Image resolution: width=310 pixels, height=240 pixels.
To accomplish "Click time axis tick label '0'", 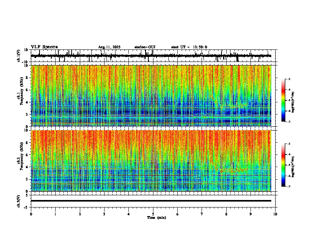I will tap(31, 214).
